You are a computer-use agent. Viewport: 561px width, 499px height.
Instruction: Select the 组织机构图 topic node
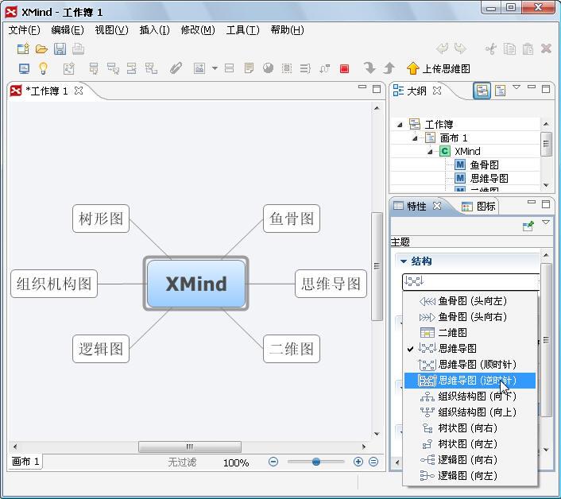(54, 284)
